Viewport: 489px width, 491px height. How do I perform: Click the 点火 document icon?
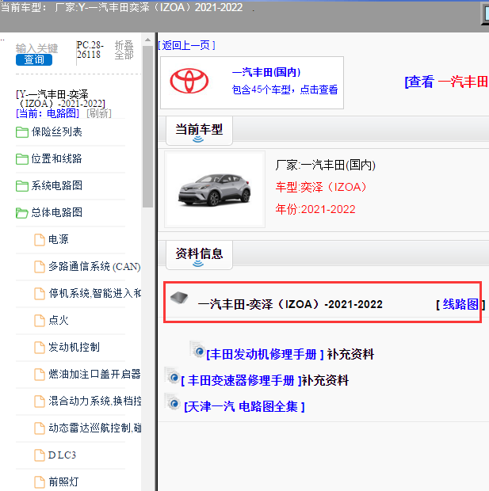click(x=40, y=321)
